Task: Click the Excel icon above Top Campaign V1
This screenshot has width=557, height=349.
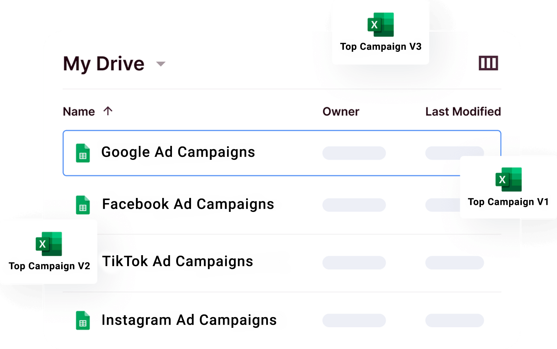Action: (x=509, y=179)
